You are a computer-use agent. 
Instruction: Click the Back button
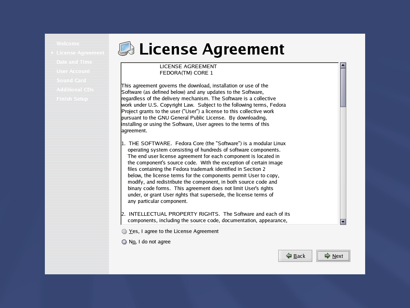pos(295,256)
